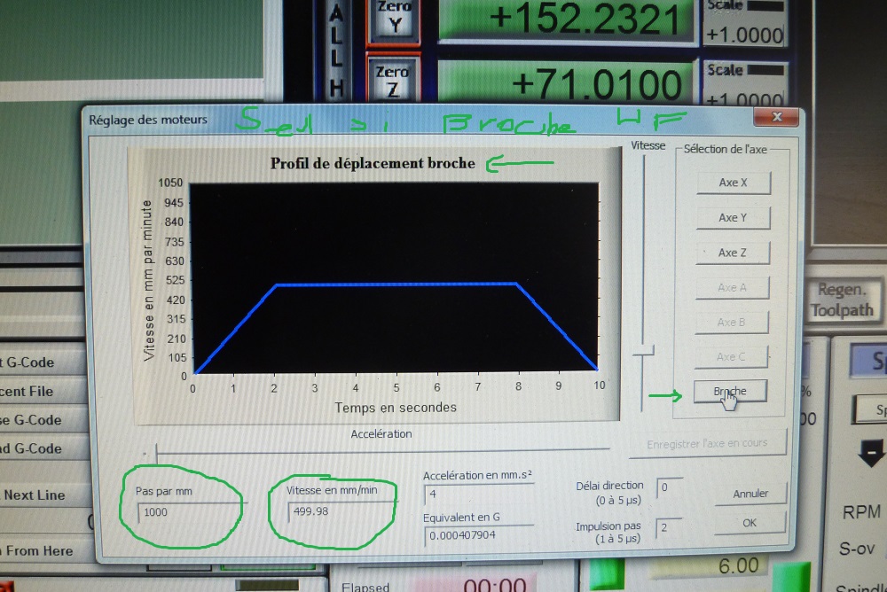
Task: Select the Axe X axis button
Action: click(x=733, y=183)
